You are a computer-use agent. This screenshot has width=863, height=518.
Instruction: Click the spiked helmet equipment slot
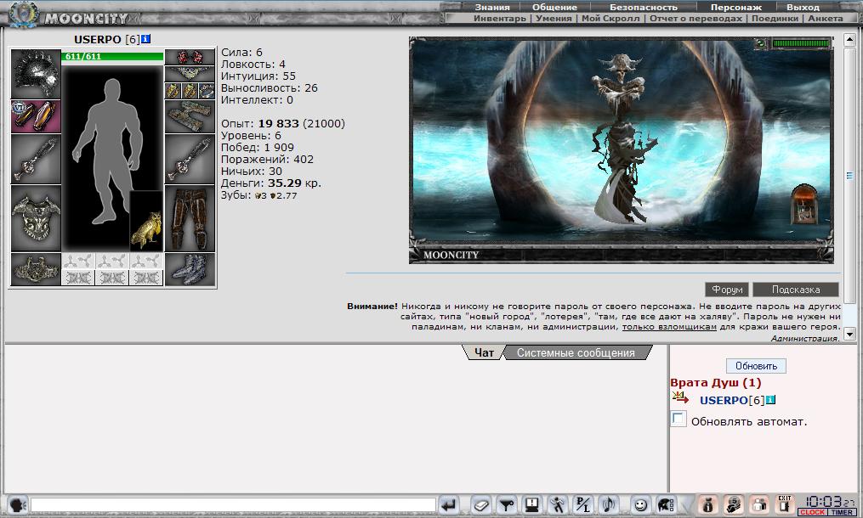click(36, 74)
